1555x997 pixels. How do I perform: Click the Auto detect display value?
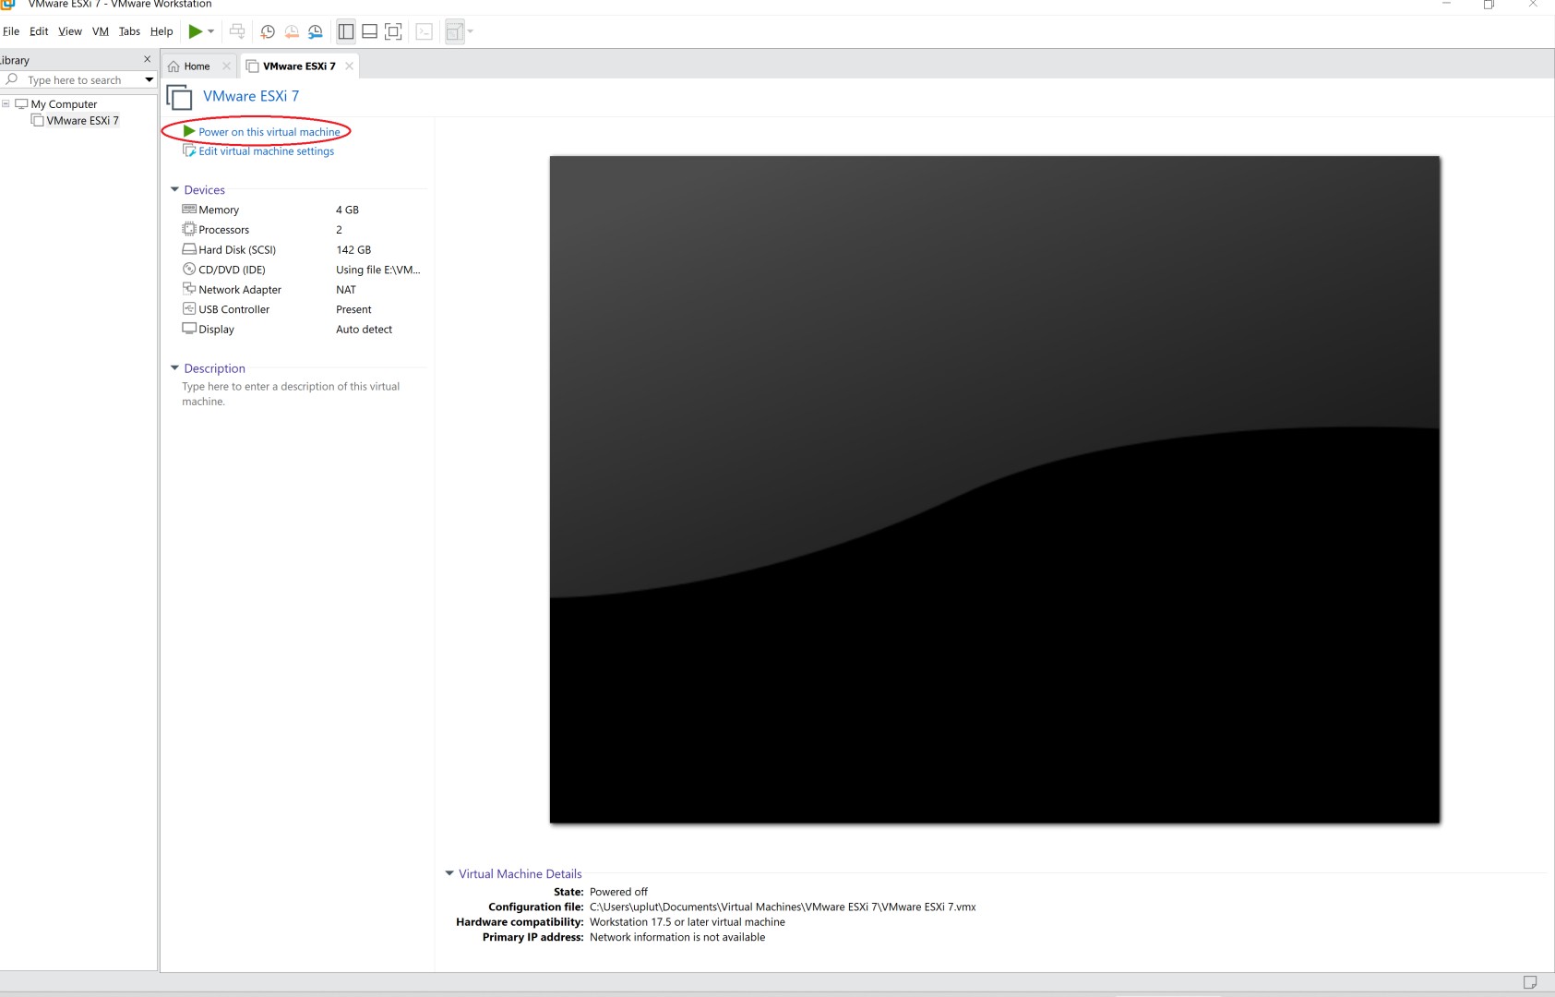364,330
